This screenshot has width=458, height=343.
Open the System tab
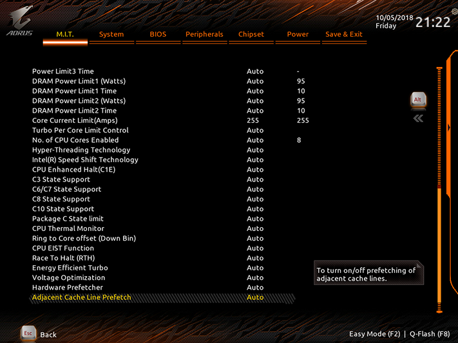[x=111, y=35]
